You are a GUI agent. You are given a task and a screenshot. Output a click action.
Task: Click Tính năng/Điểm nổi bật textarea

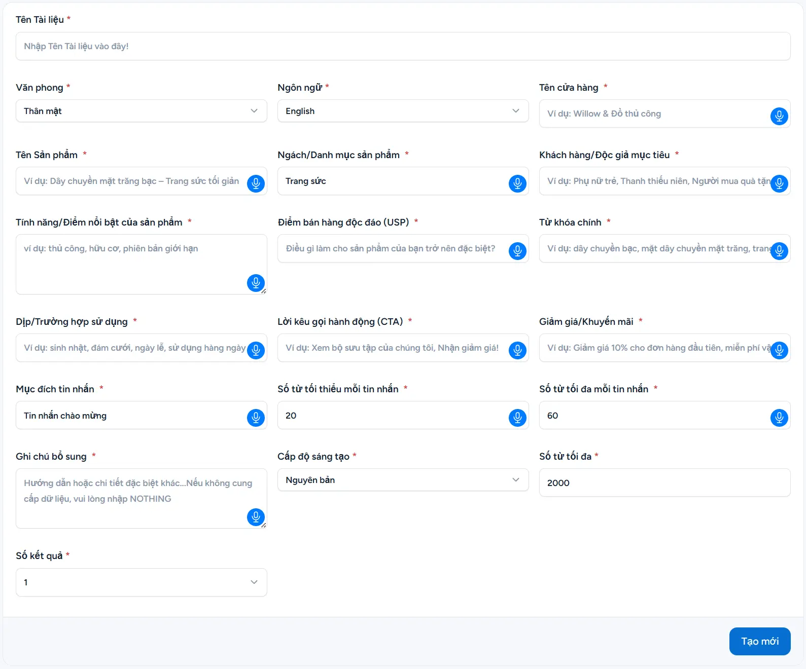(142, 264)
